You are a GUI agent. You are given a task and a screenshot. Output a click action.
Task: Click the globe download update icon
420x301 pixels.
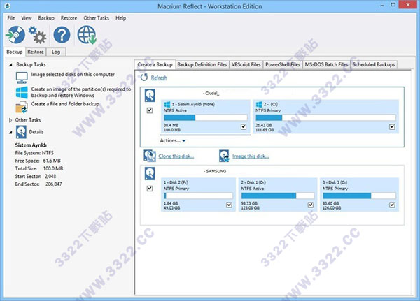87,35
